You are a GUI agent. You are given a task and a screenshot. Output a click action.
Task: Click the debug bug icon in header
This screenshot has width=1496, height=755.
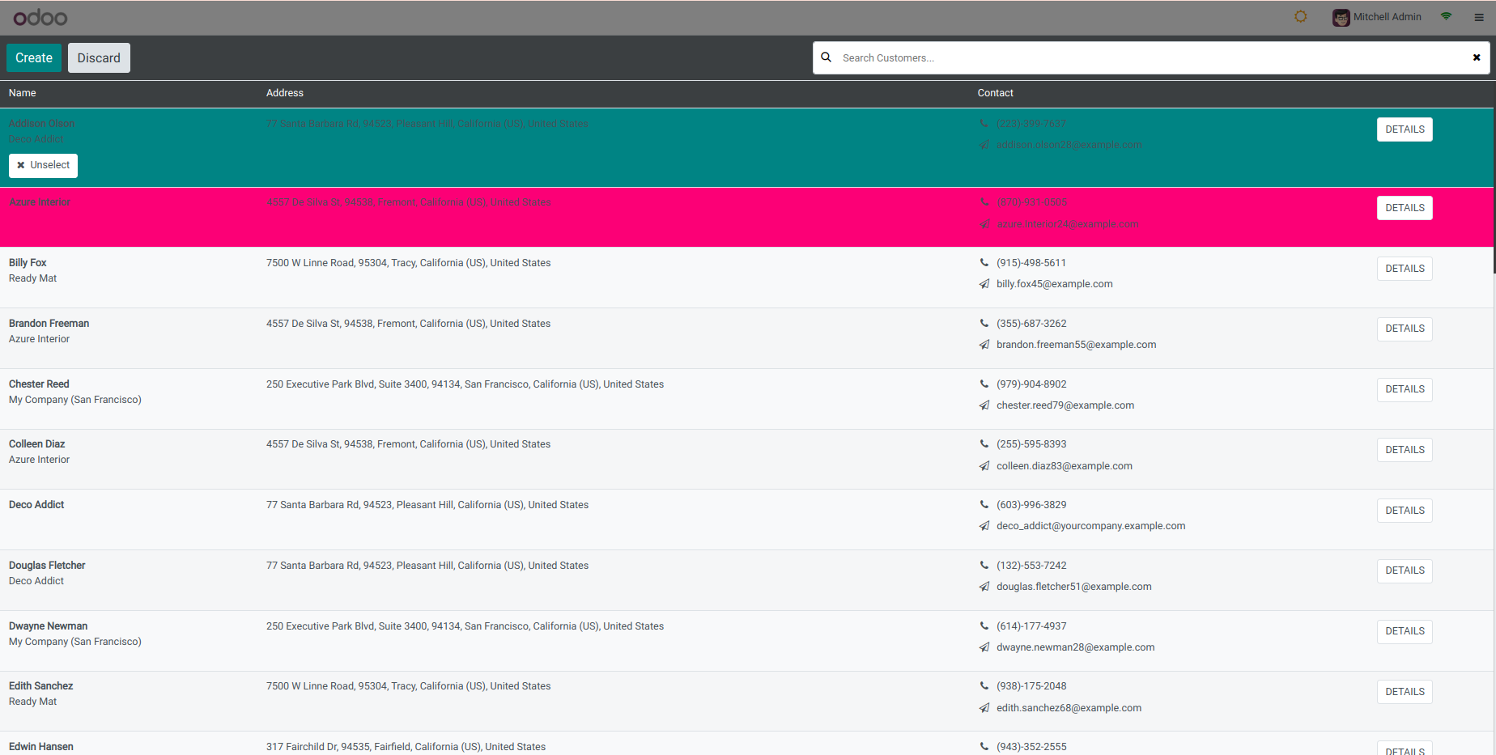pos(1300,17)
